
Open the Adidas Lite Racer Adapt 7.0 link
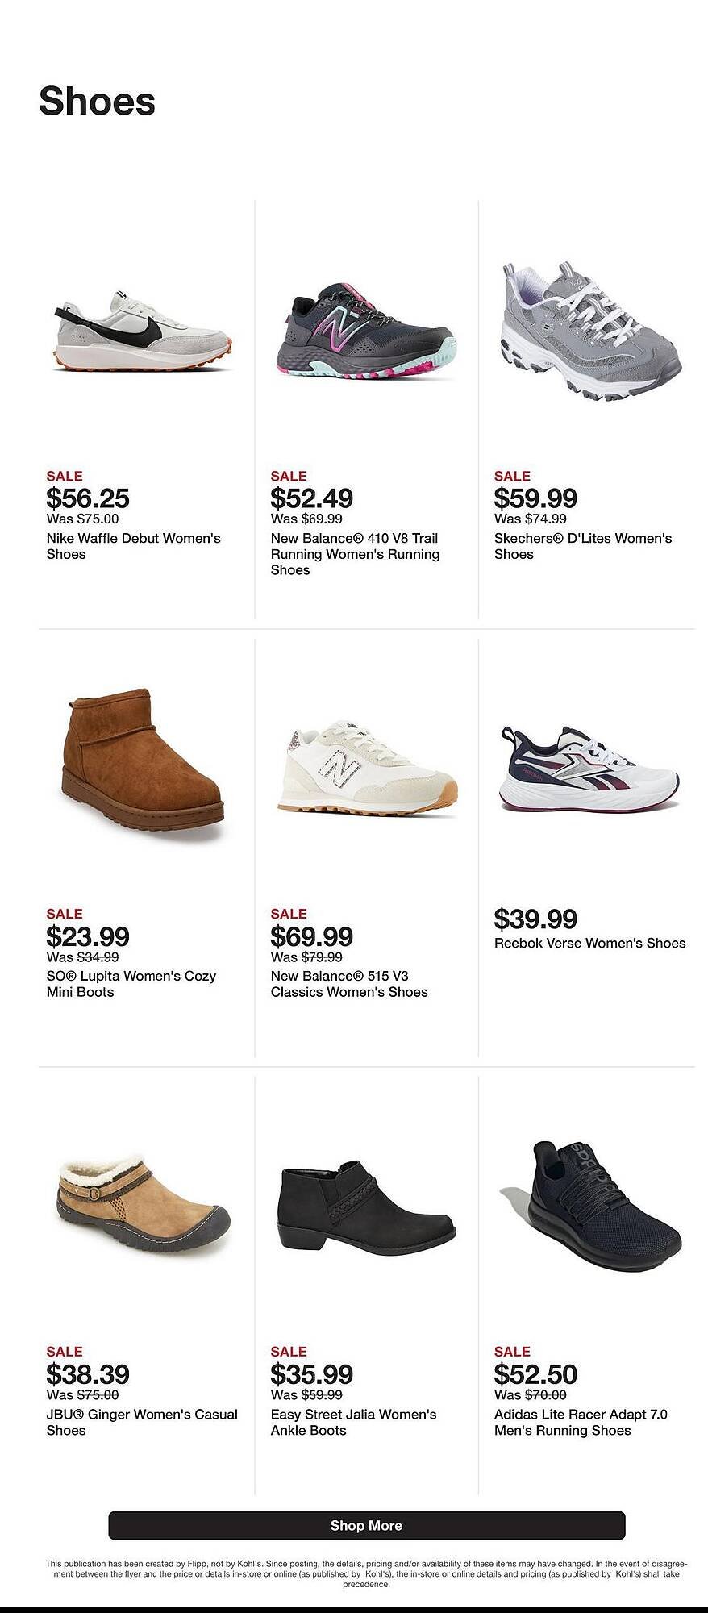(581, 1422)
